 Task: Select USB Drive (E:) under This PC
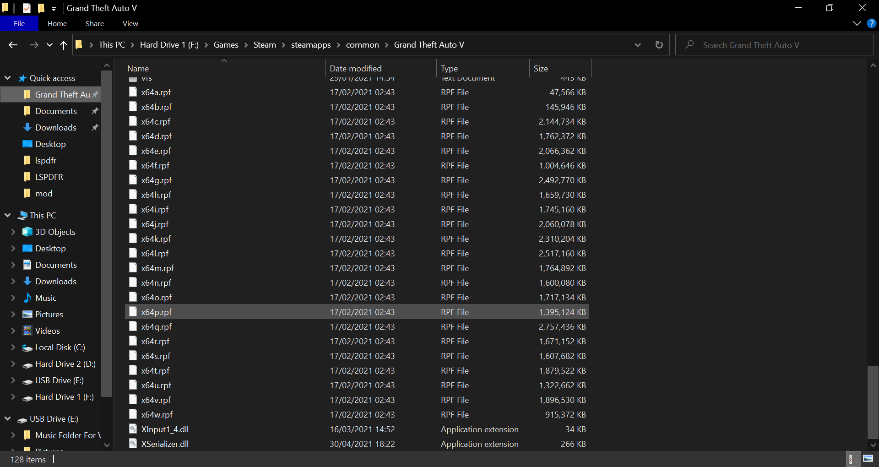[59, 380]
